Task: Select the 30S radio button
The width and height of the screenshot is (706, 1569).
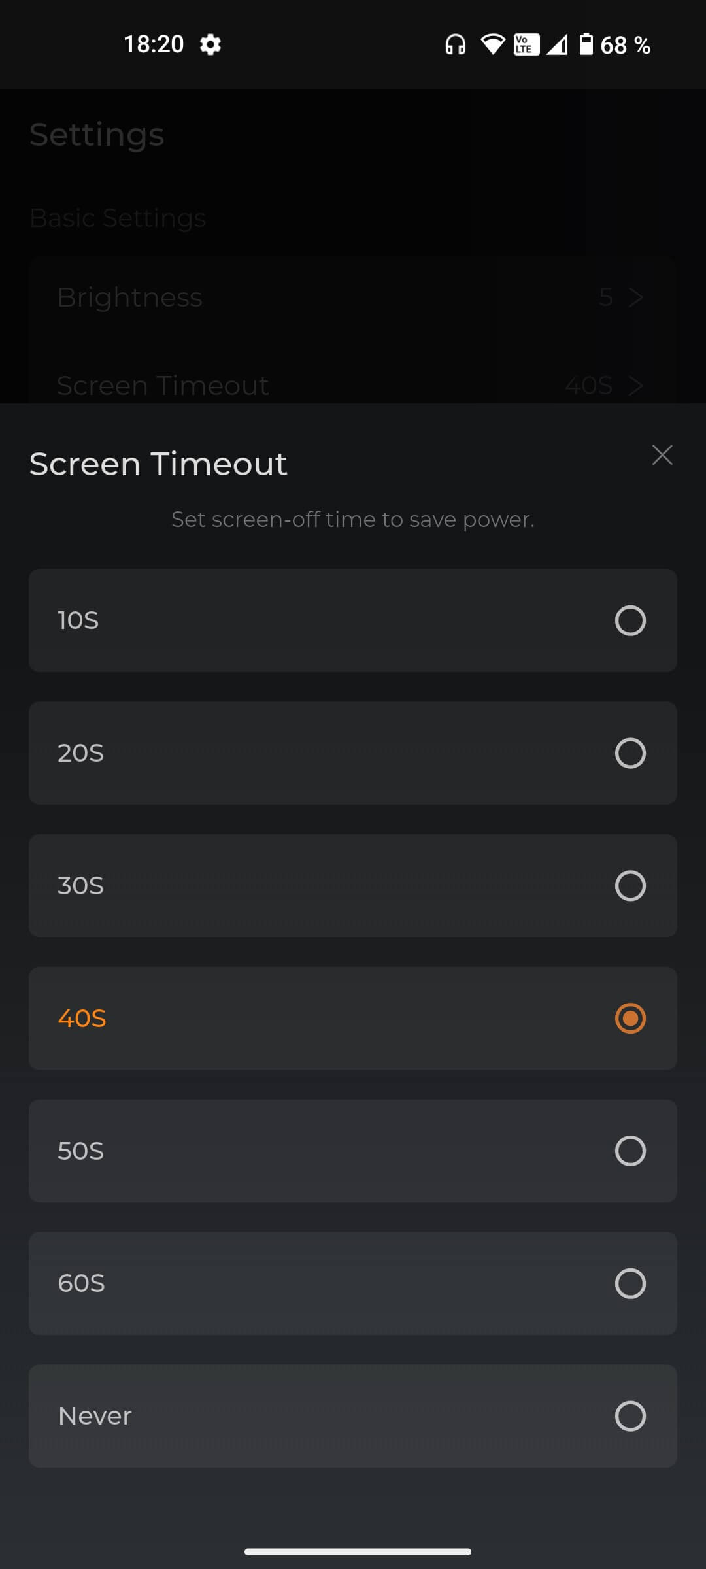Action: tap(630, 886)
